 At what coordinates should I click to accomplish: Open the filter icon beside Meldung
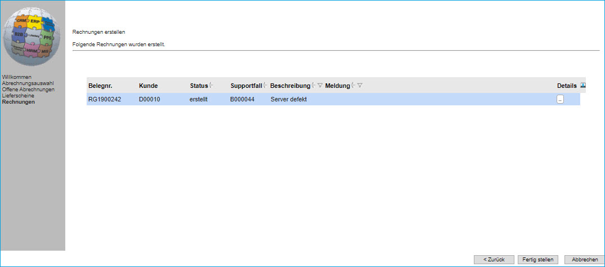point(360,86)
